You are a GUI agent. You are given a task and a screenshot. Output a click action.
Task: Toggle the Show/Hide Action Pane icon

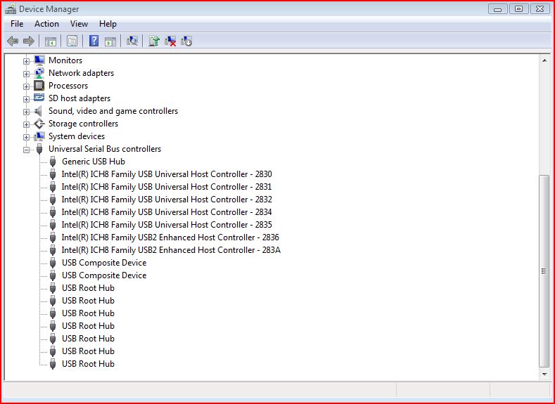tap(110, 41)
